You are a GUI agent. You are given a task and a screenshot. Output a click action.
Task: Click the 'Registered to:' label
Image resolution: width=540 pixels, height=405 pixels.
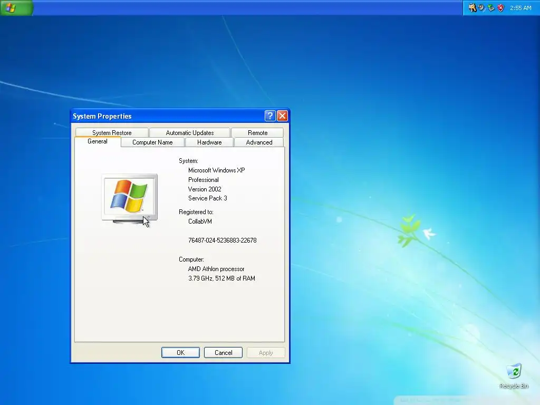pos(196,212)
